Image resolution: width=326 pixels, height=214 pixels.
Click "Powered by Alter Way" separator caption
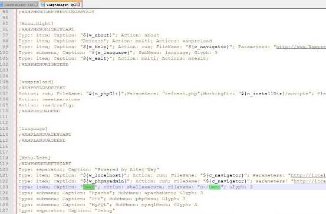point(127,169)
